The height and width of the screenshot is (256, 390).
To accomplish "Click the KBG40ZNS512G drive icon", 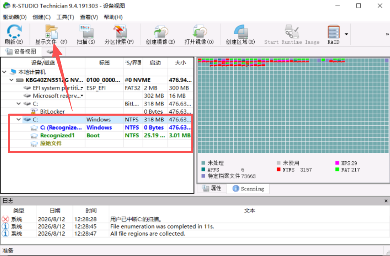I will (20, 80).
